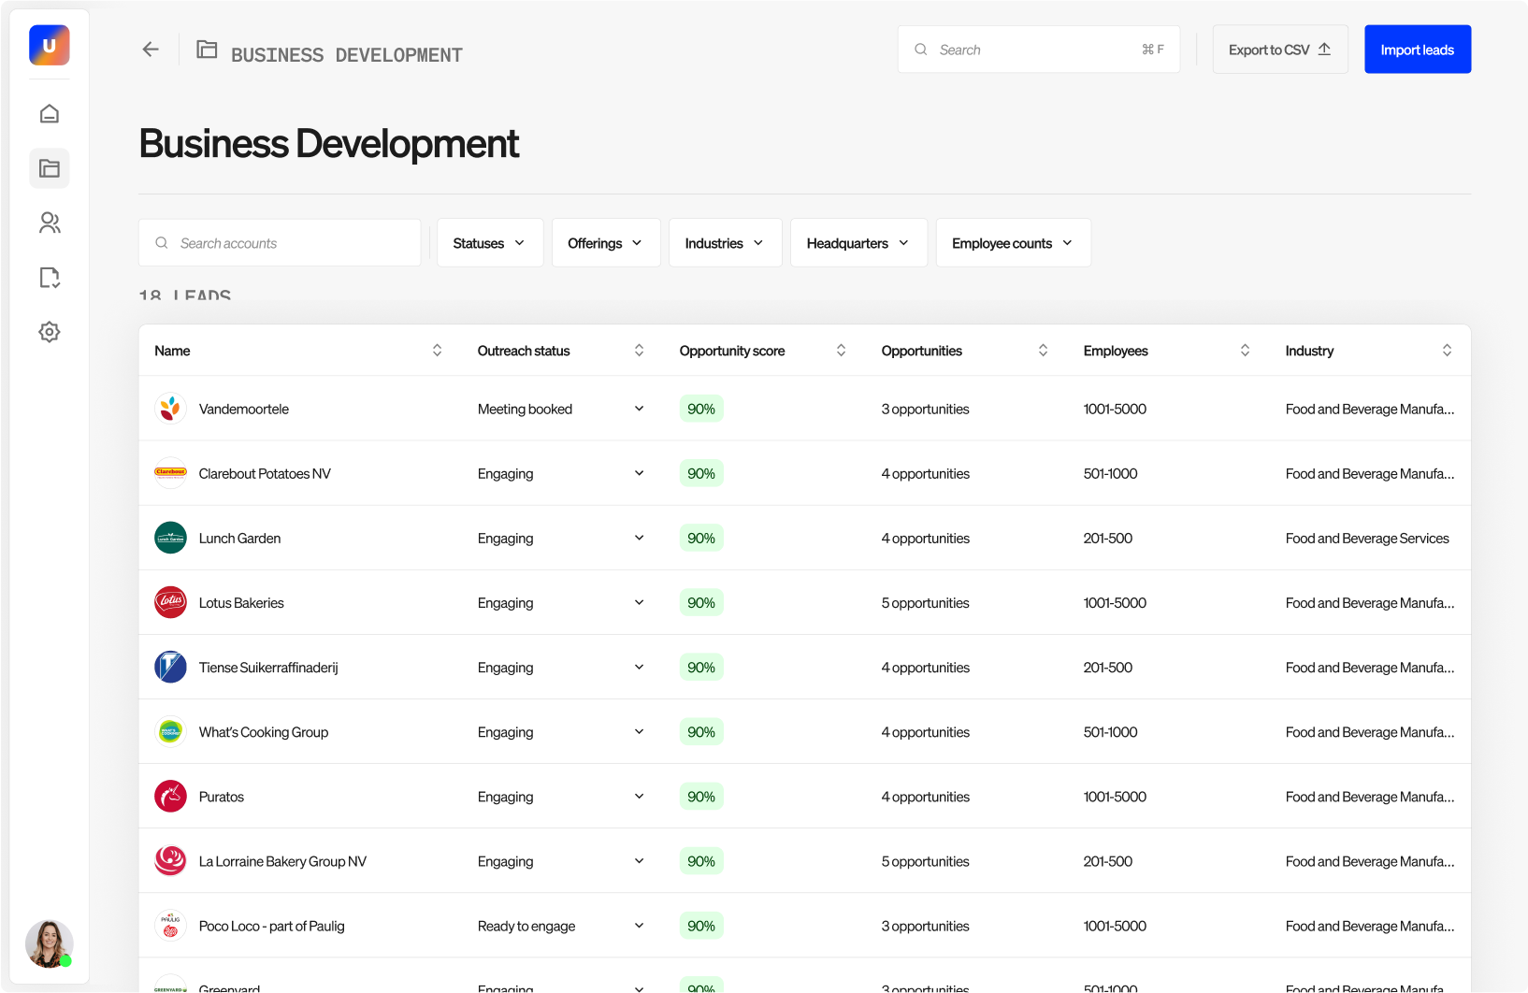Expand Lunch Garden status chevron
1528x993 pixels.
point(639,538)
